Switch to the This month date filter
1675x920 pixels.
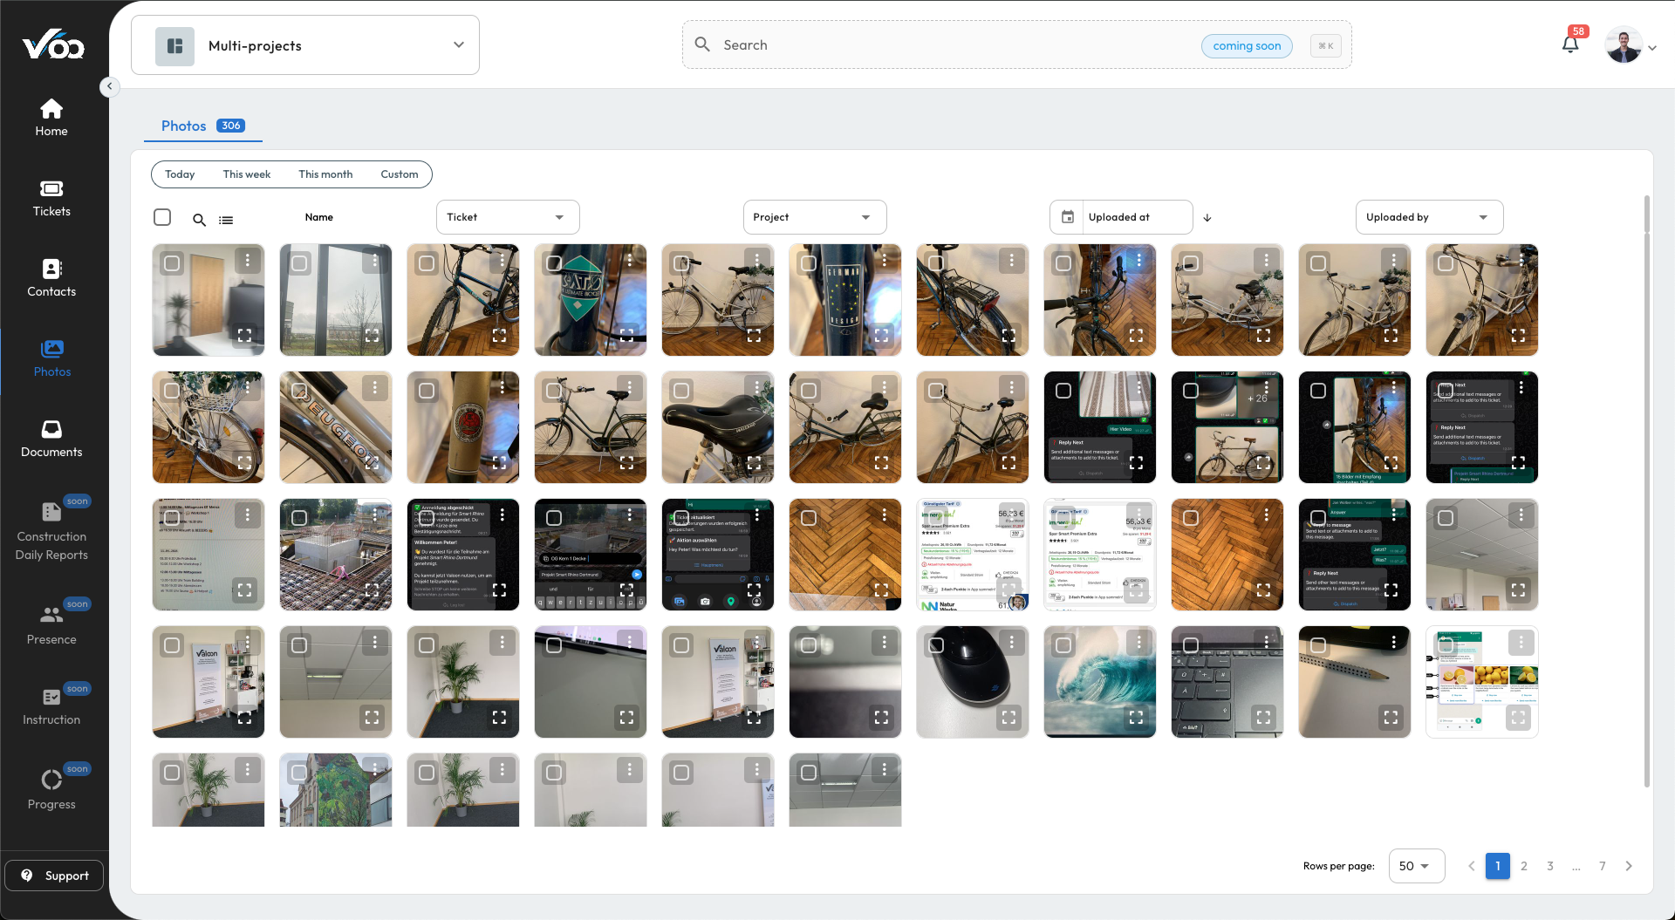point(325,174)
